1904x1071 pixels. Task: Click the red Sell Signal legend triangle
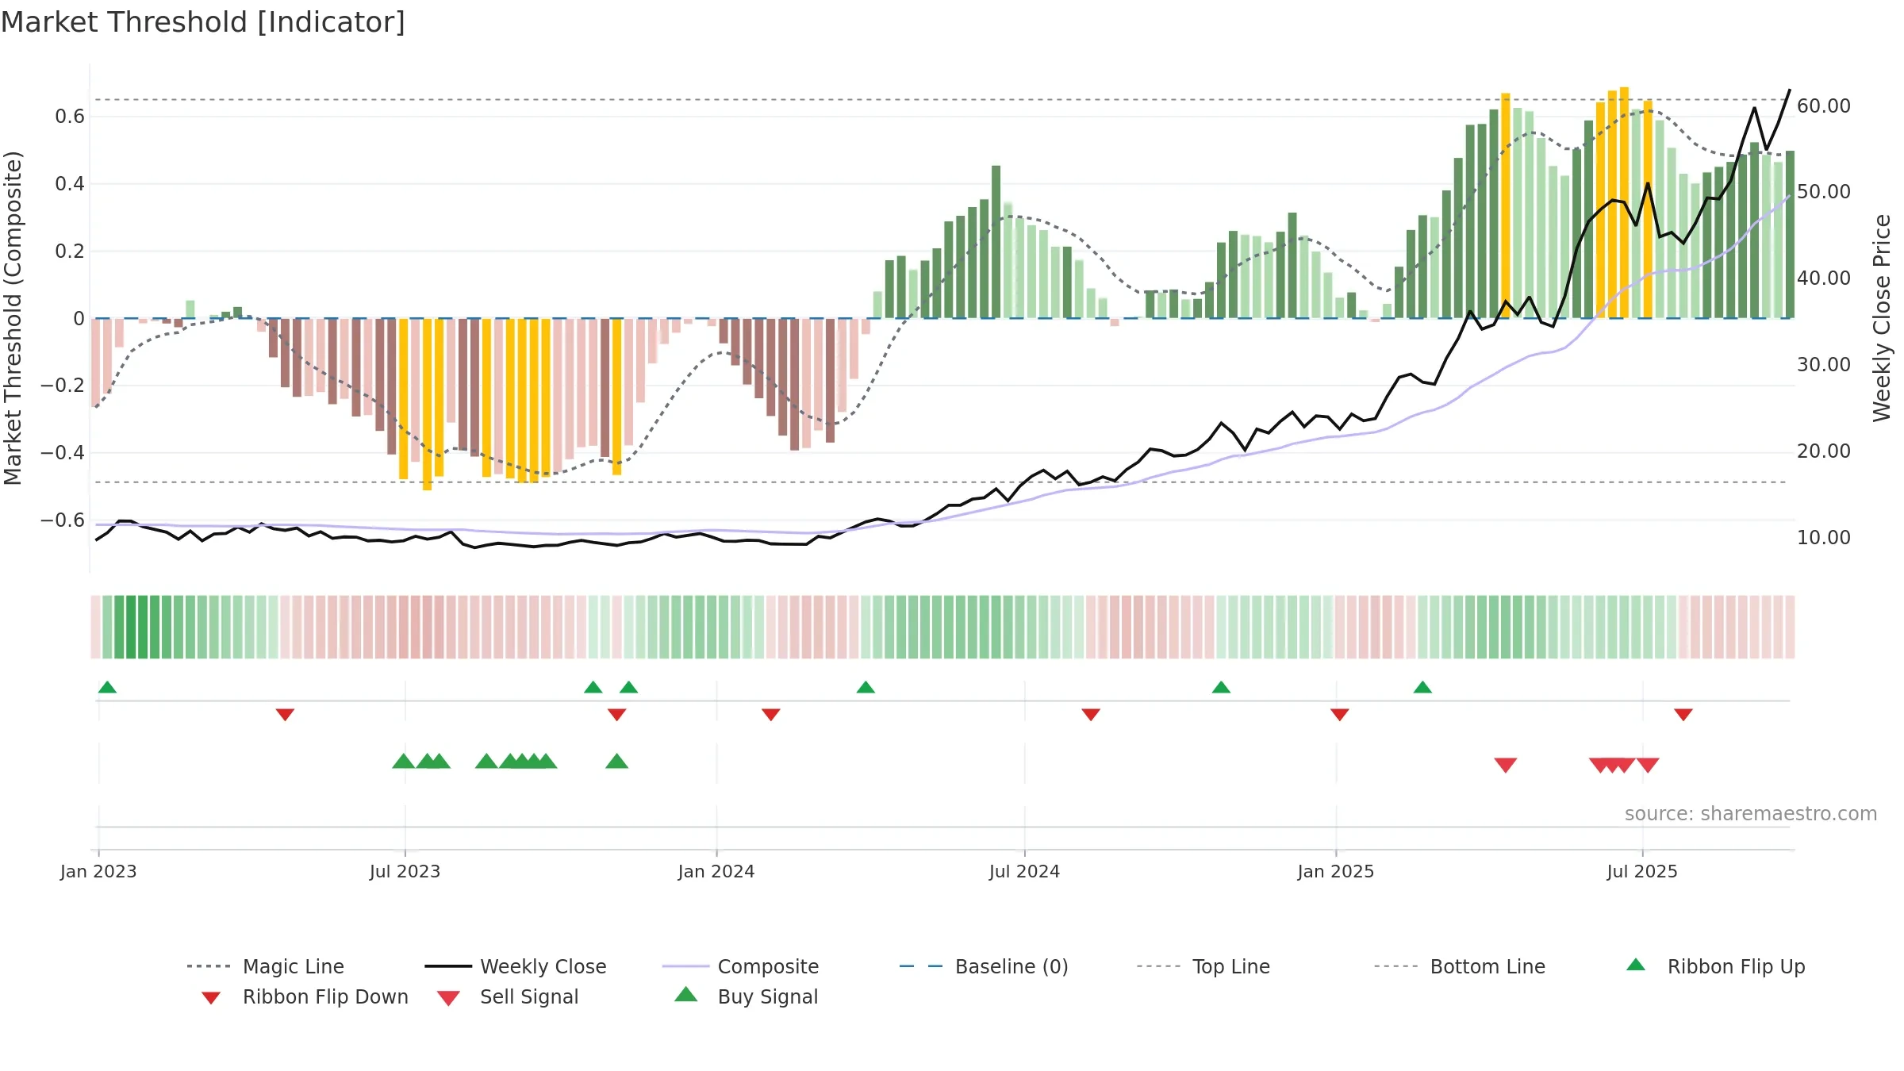coord(448,998)
